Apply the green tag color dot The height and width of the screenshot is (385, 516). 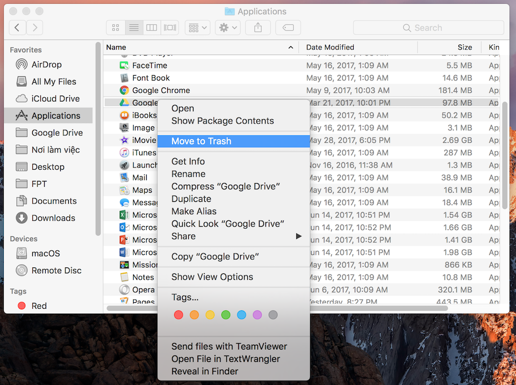coord(226,315)
